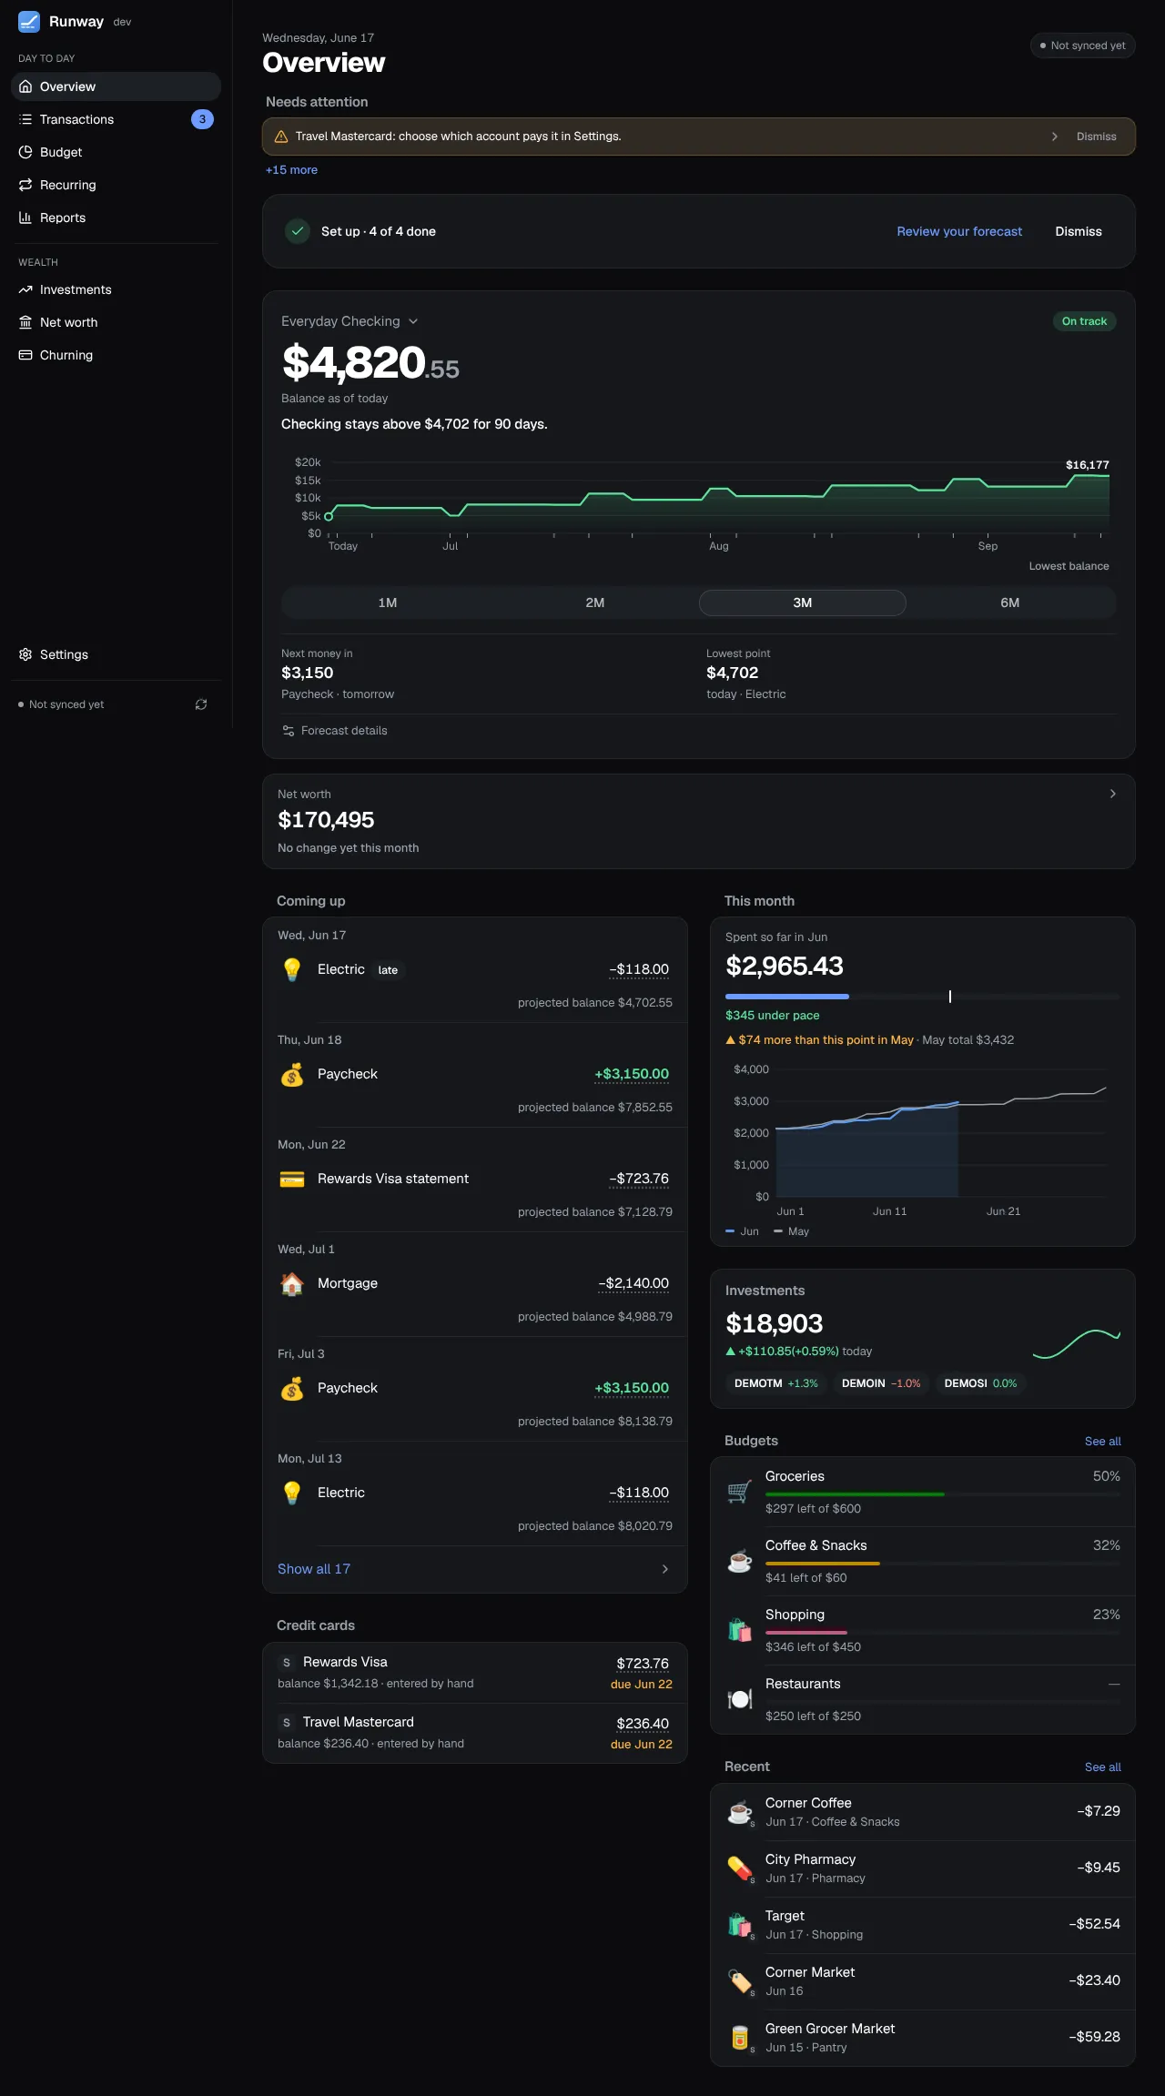The width and height of the screenshot is (1165, 2096).
Task: Click the shopping bags icon for Shopping budget
Action: click(x=740, y=1630)
